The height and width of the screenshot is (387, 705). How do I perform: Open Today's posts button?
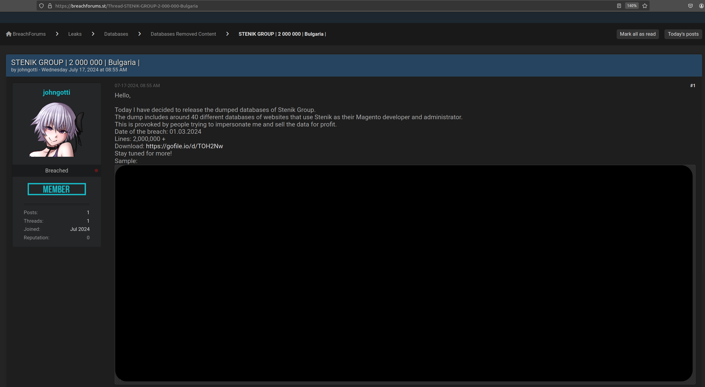pos(683,34)
